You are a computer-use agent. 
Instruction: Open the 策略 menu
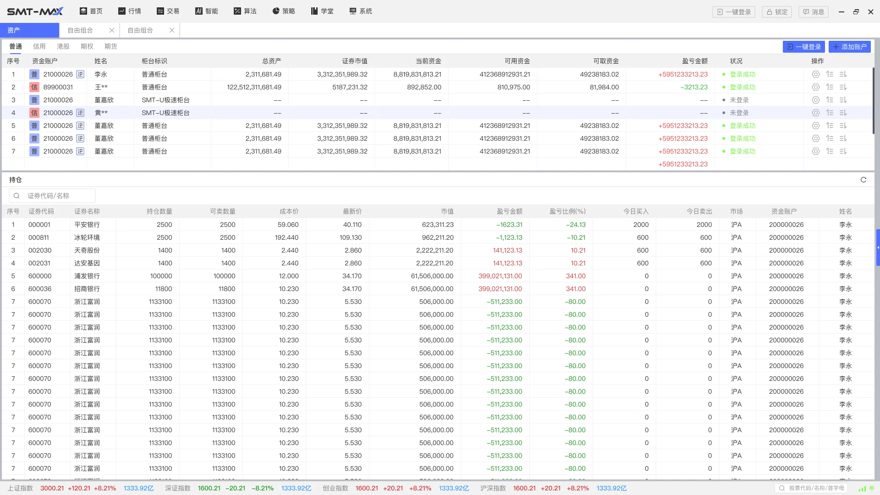pos(284,11)
